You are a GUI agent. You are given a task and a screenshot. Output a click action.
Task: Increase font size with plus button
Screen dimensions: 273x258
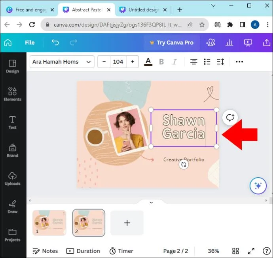click(x=133, y=62)
